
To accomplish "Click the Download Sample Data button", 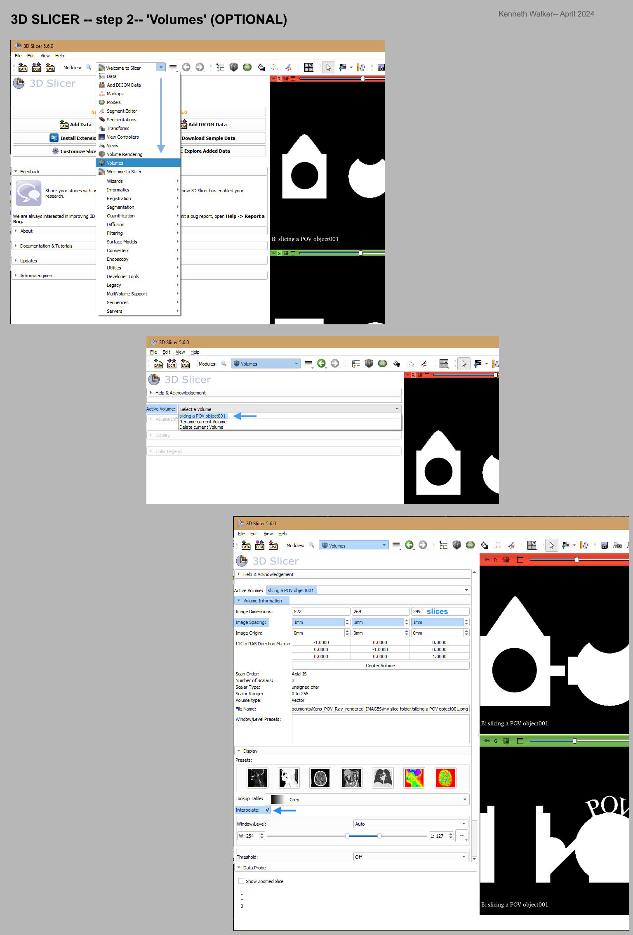I will 209,138.
